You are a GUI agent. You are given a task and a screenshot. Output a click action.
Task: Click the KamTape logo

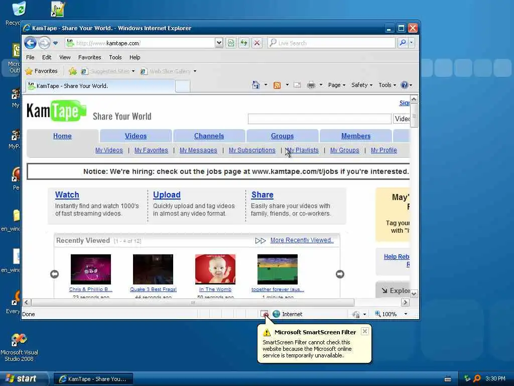coord(56,111)
